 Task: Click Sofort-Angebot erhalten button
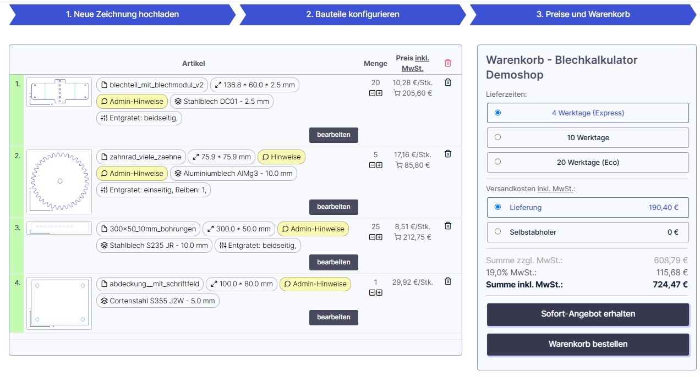(588, 314)
